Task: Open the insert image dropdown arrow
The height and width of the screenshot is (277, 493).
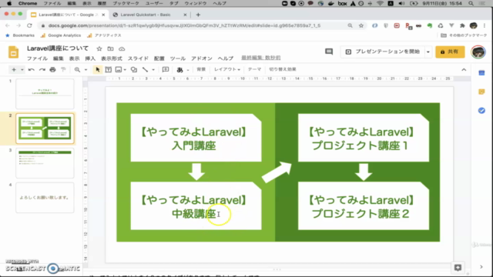Action: tap(125, 70)
